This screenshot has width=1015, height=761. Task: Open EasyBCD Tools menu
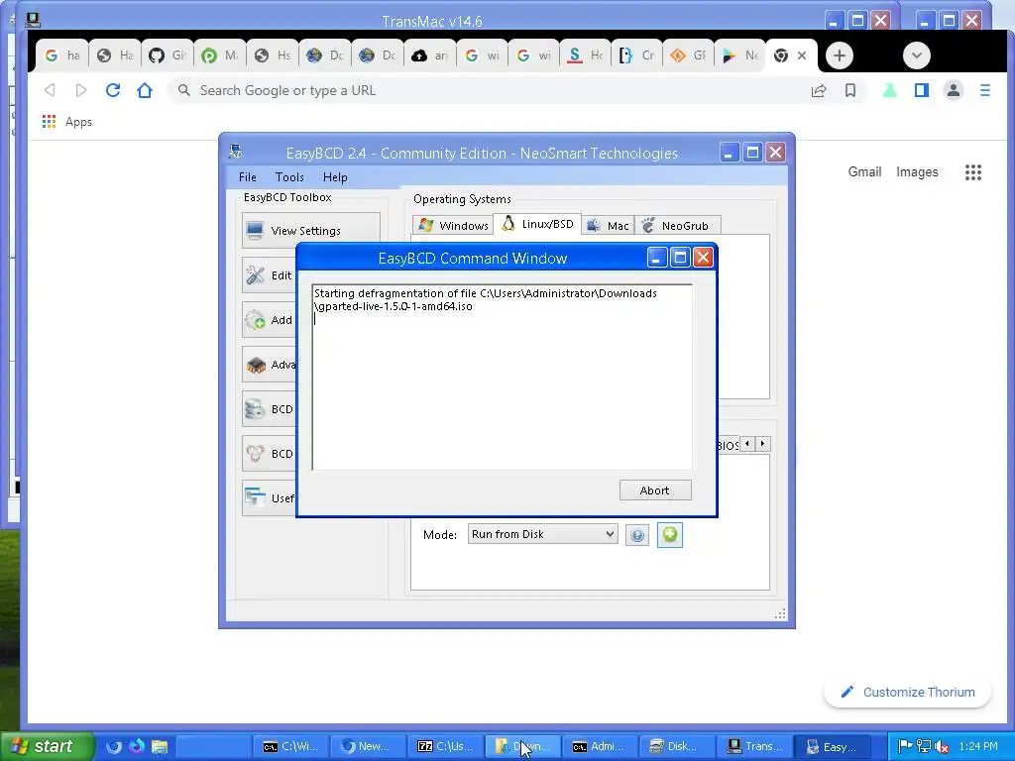289,177
